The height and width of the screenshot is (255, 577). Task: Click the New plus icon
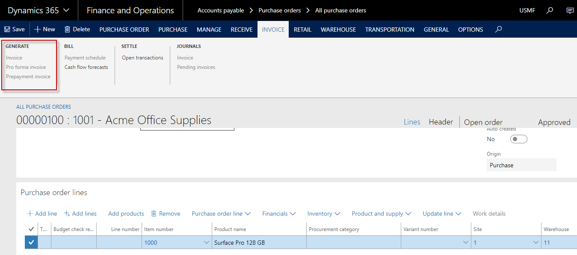pos(38,30)
